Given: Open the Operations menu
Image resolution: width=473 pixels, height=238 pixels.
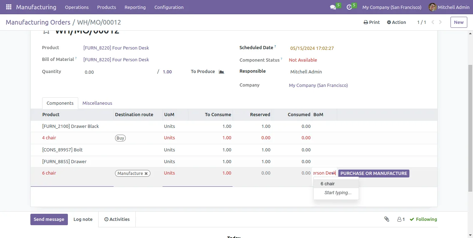Looking at the screenshot, I should 77,7.
